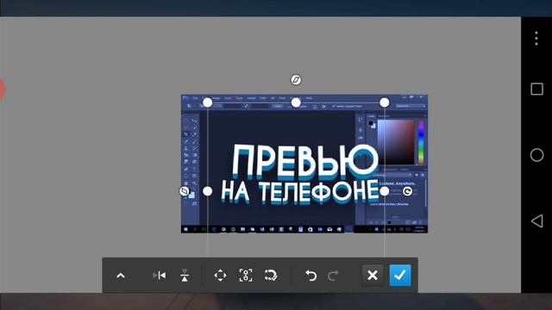
Task: Collapse the toolbar with the up chevron
Action: tap(121, 276)
